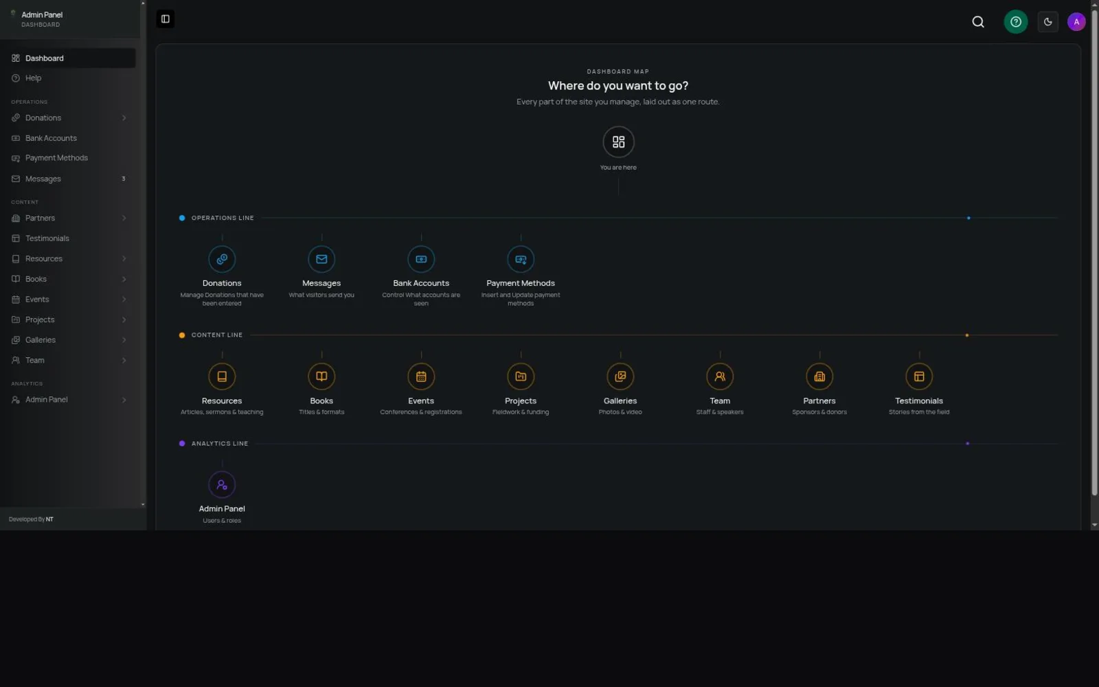1099x687 pixels.
Task: Open the Testimonials icon on map
Action: click(x=919, y=376)
